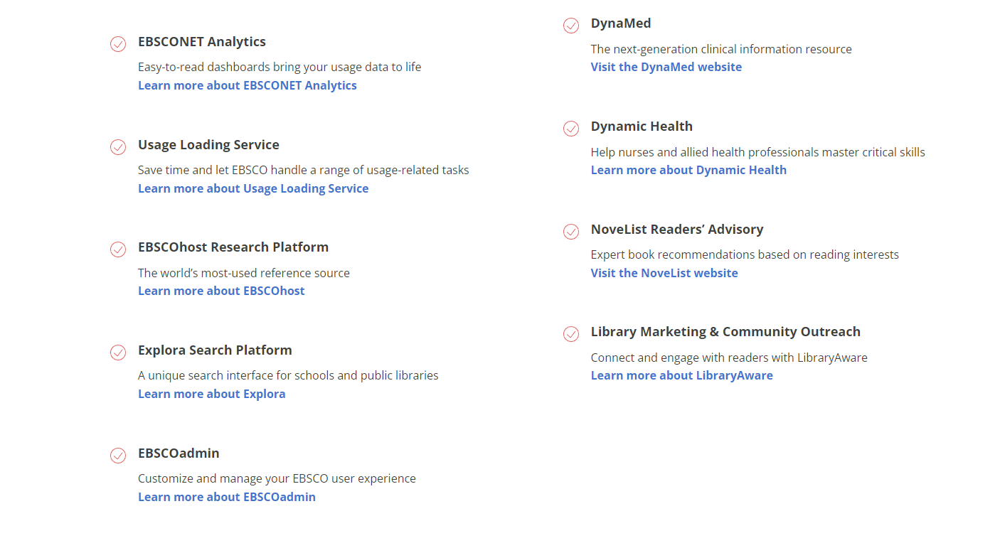This screenshot has height=548, width=1000.
Task: Select the EBSCOadmin heading
Action: tap(179, 453)
